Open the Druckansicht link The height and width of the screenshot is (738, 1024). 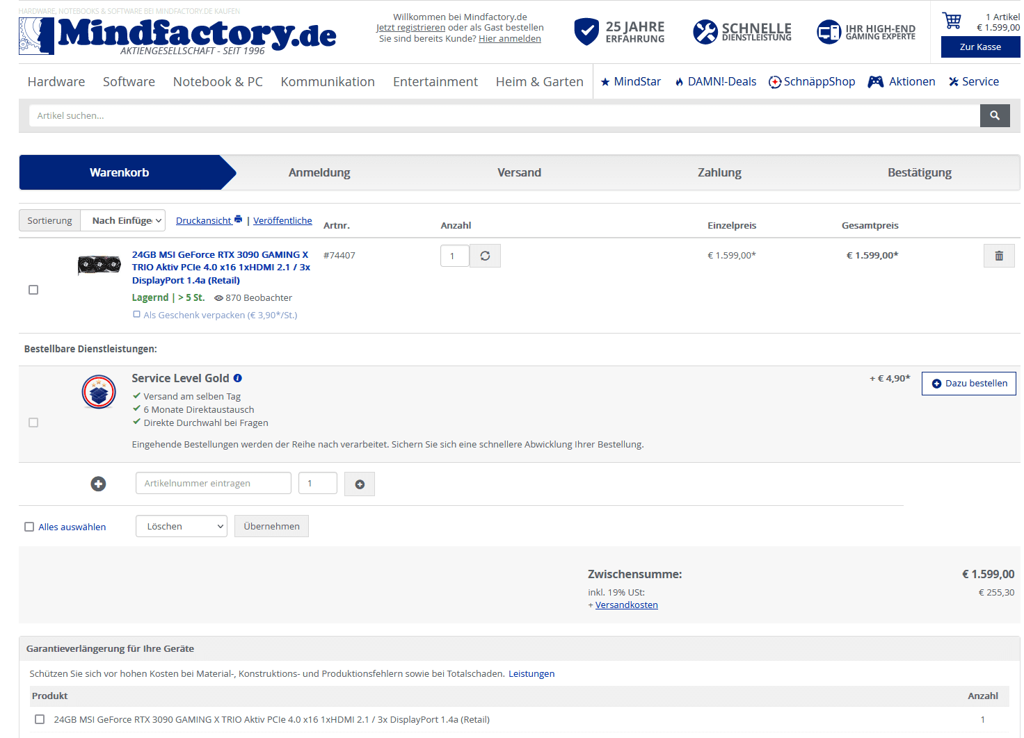pyautogui.click(x=203, y=220)
